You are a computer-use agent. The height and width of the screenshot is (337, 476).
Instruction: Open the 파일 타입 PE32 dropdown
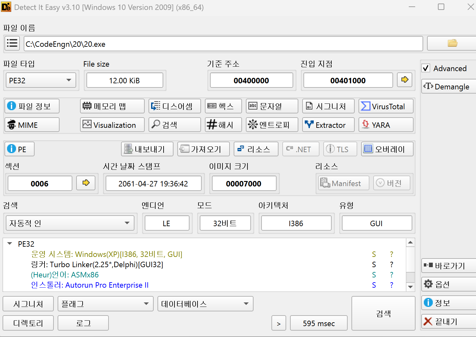[41, 80]
